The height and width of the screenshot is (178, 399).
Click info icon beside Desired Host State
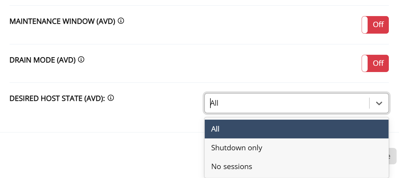pyautogui.click(x=111, y=98)
